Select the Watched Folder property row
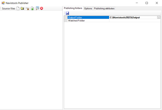This screenshot has width=162, height=110. coord(88,20)
